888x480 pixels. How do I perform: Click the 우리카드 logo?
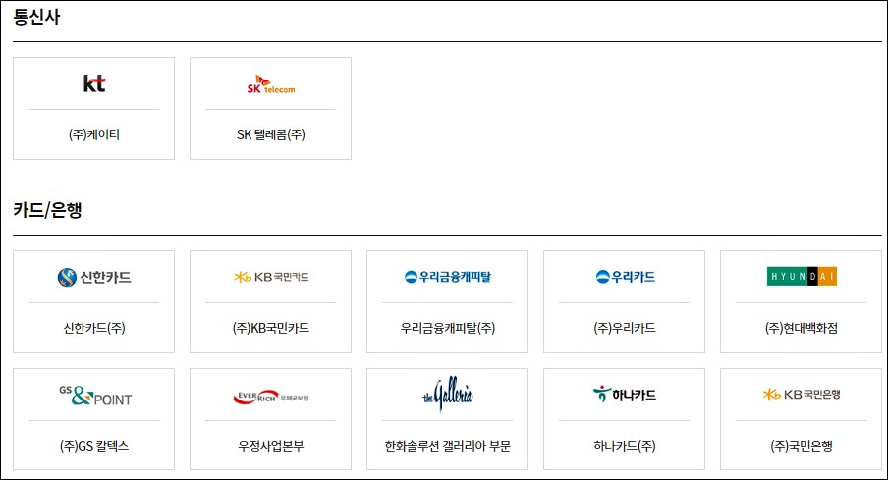tap(625, 277)
